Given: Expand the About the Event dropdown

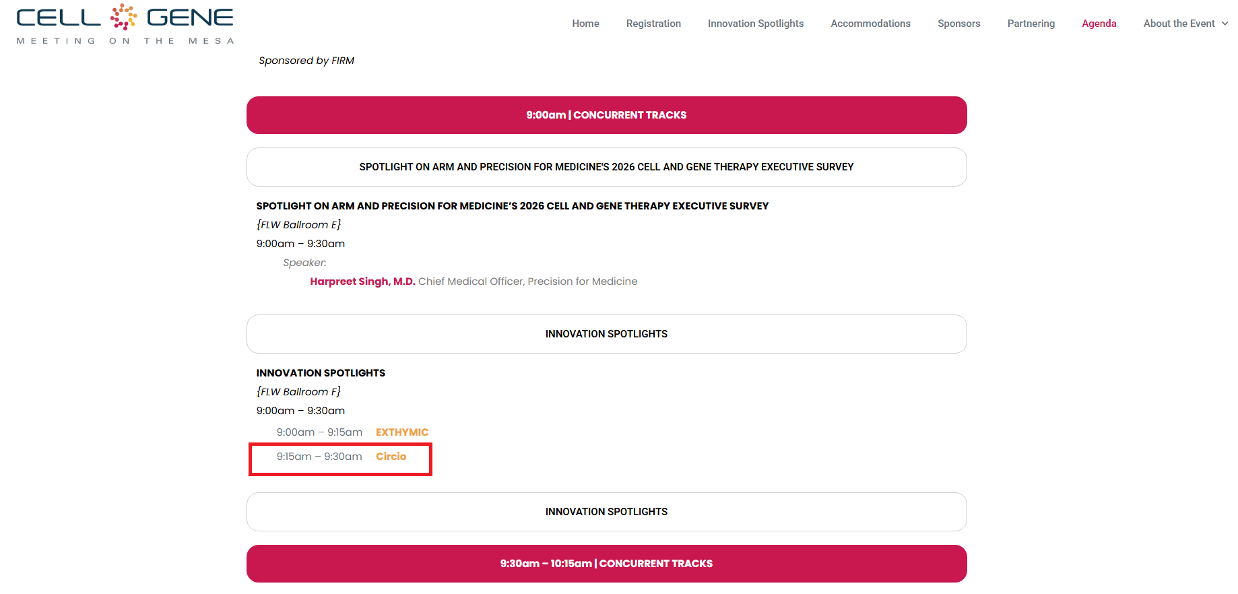Looking at the screenshot, I should point(1185,24).
